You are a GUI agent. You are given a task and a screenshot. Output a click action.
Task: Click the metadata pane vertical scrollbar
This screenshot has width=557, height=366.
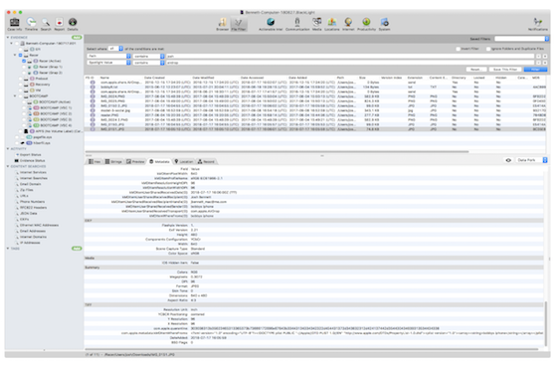pos(546,323)
